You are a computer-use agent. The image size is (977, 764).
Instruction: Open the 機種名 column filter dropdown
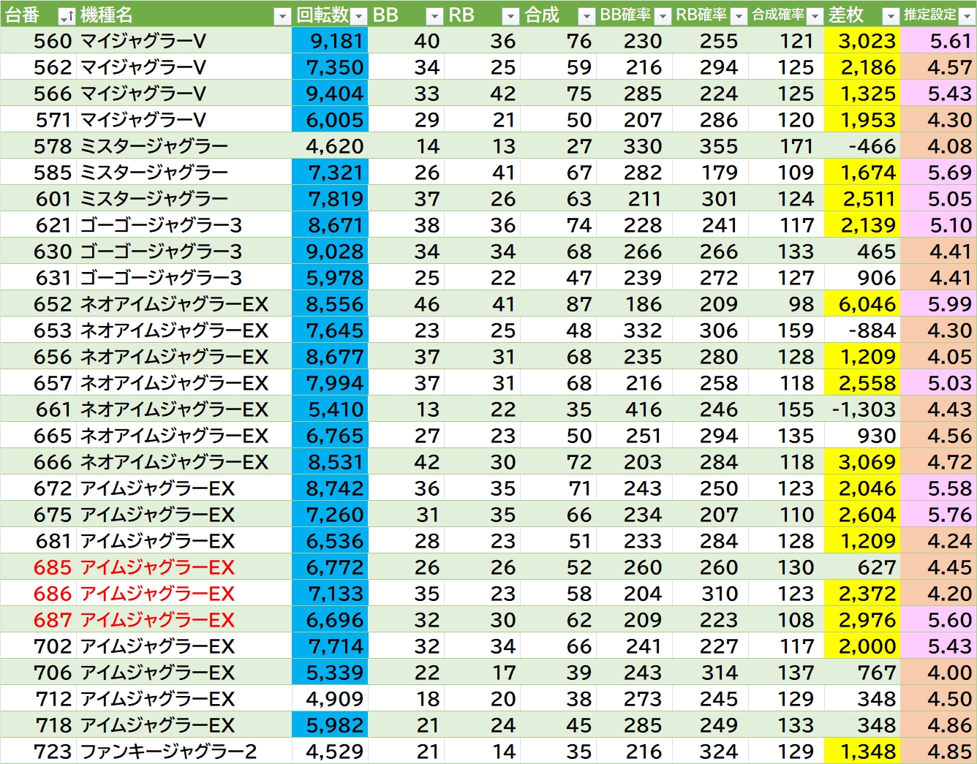tap(282, 16)
